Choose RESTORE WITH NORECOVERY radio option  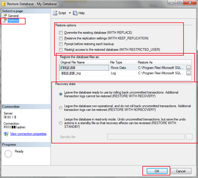click(x=61, y=108)
